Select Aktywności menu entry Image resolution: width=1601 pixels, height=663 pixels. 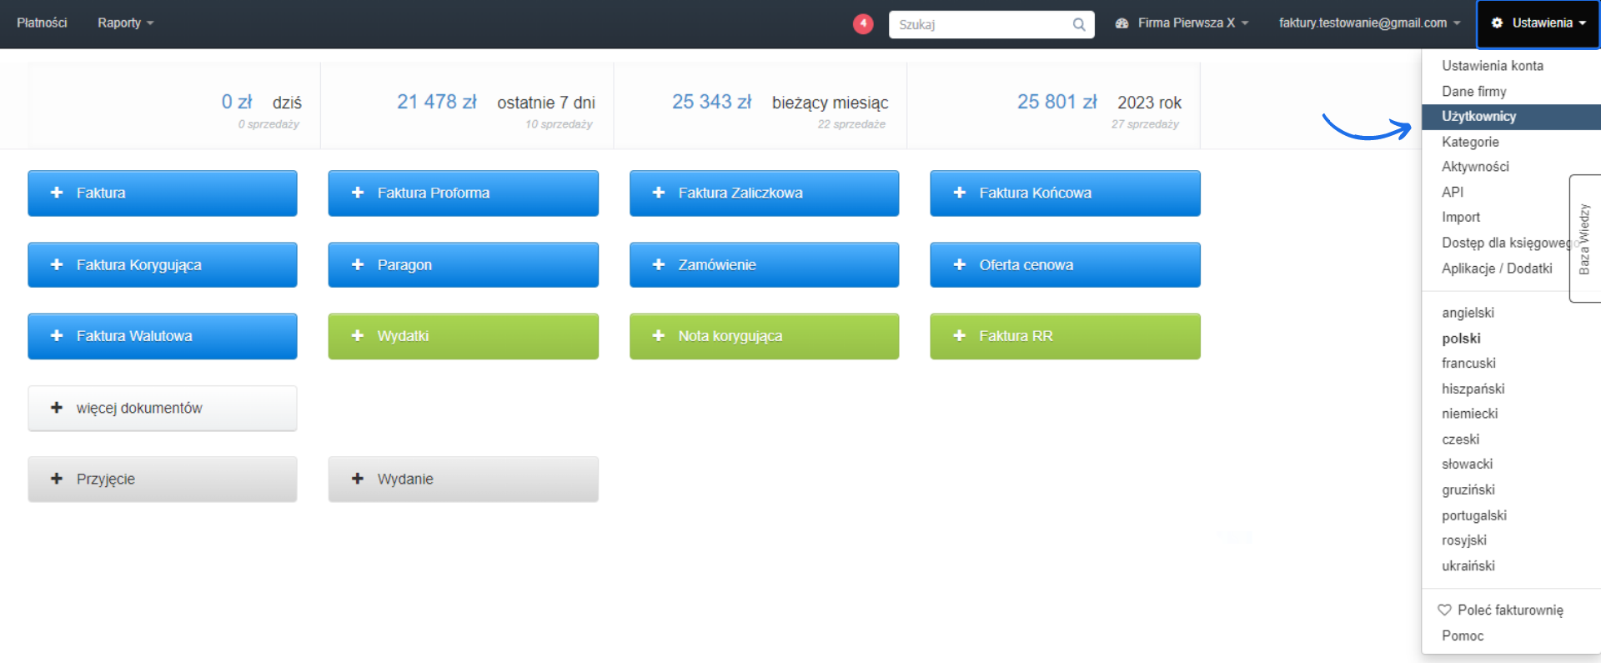[x=1475, y=167]
